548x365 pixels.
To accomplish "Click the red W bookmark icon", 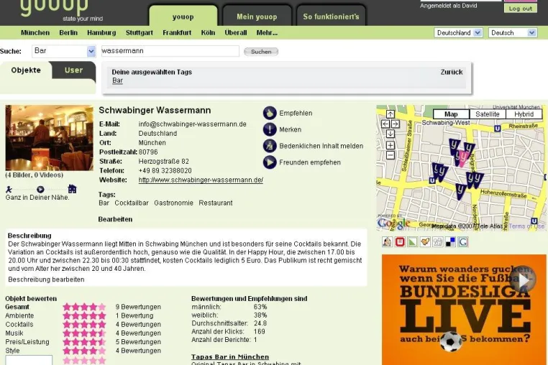I will [400, 241].
